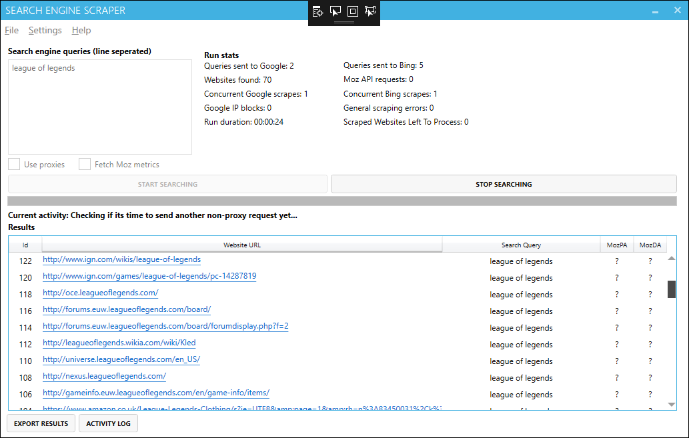This screenshot has height=438, width=689.
Task: Click the MozDA value in row 110
Action: (x=650, y=361)
